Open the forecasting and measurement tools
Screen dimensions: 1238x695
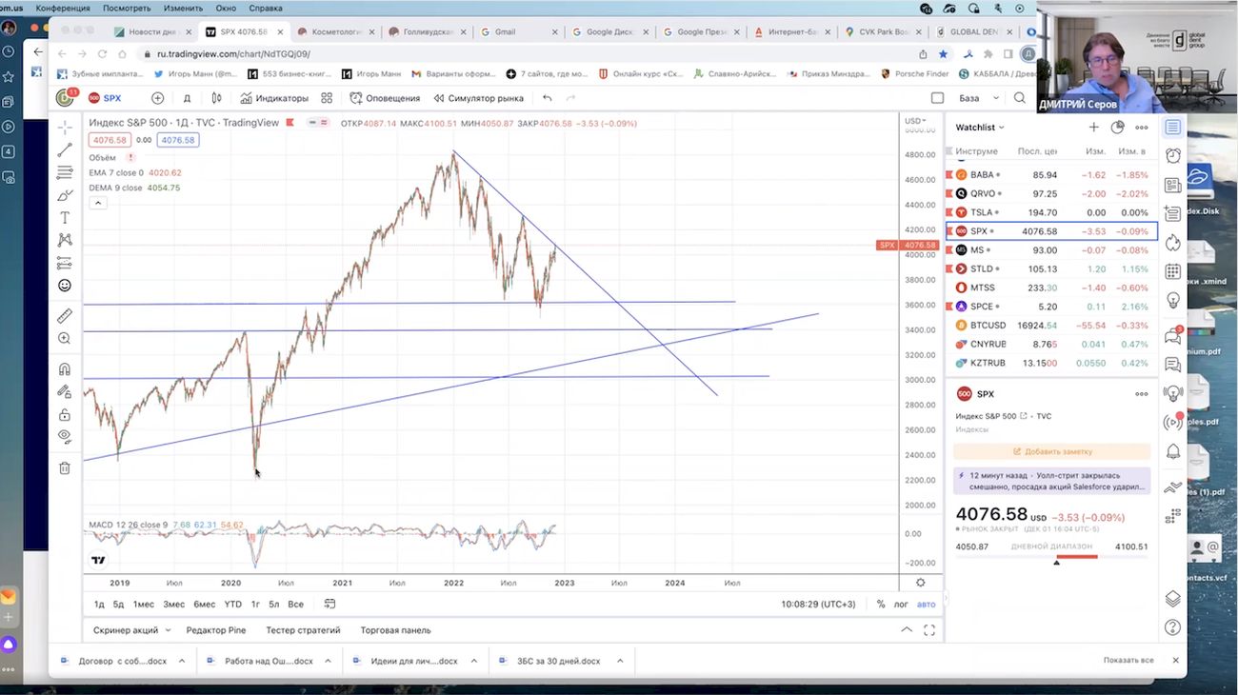pyautogui.click(x=65, y=263)
